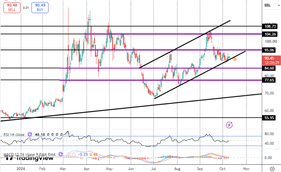
Task: Open chart settings gear in bottom-right corner
Action: pyautogui.click(x=272, y=169)
